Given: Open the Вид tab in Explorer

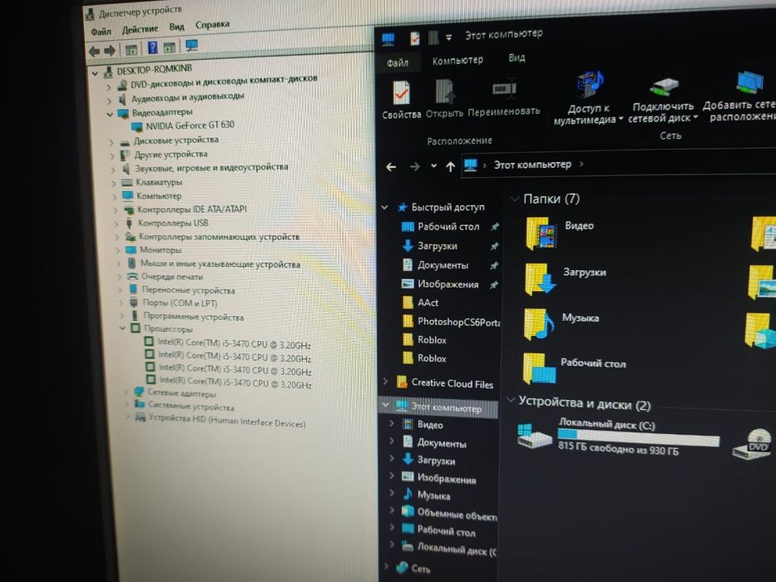Looking at the screenshot, I should click(517, 58).
